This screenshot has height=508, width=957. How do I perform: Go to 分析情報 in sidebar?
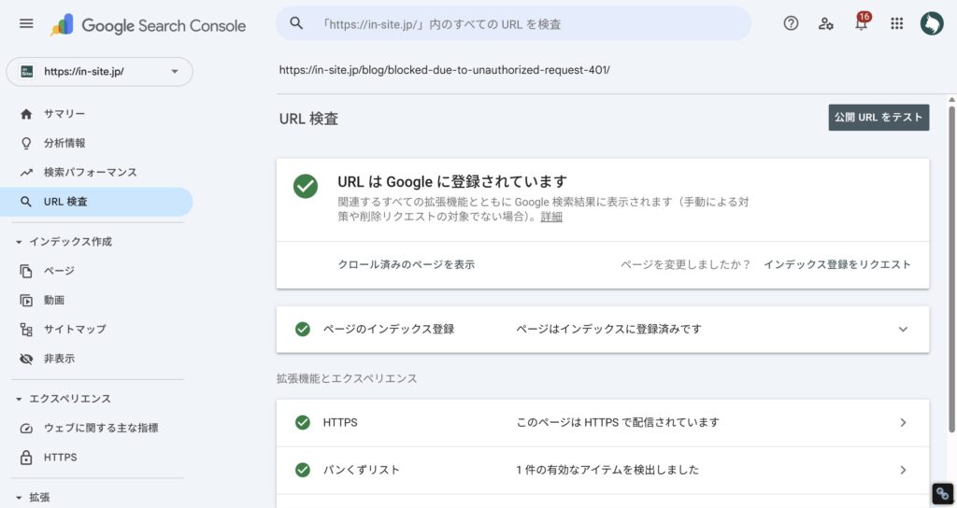[64, 143]
